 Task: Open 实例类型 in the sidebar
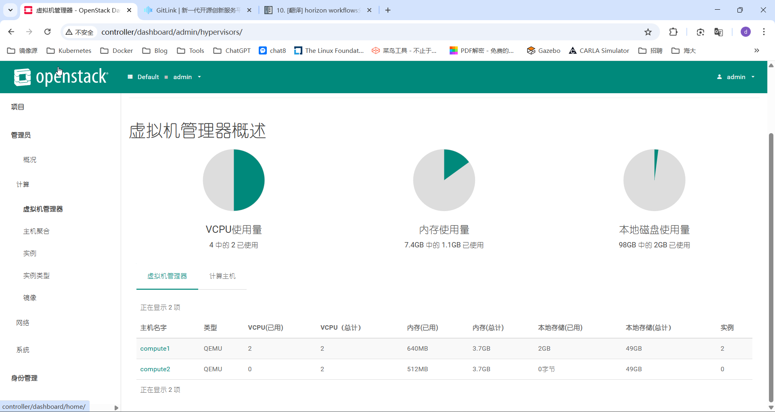tap(37, 276)
